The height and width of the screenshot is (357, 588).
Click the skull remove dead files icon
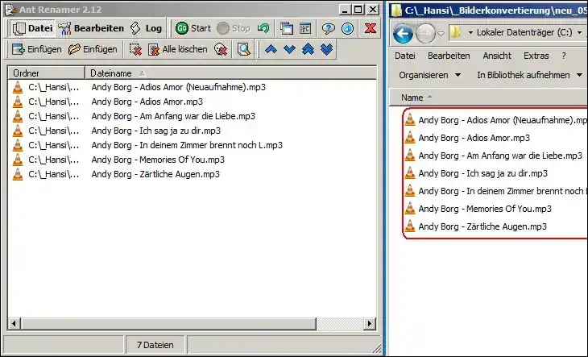coord(221,49)
